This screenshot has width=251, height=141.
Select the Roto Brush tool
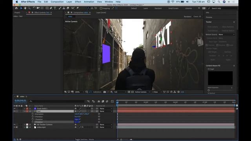(x=73, y=8)
